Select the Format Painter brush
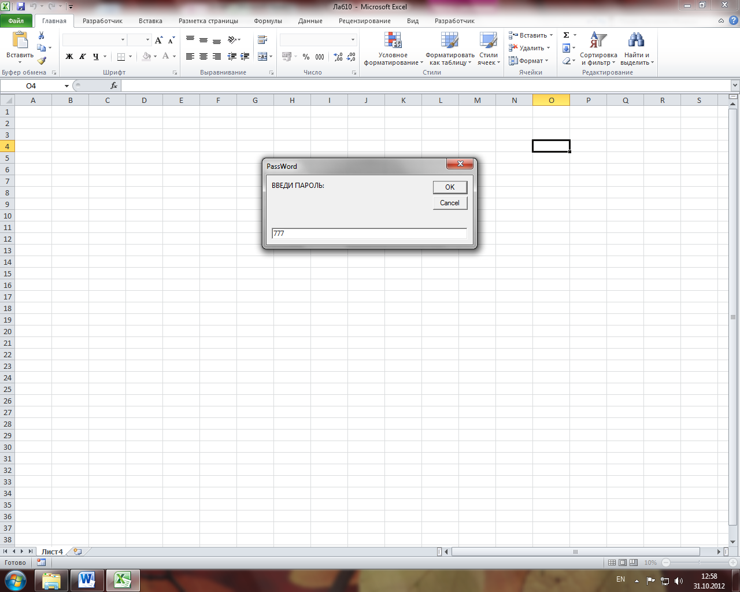The image size is (740, 592). pos(42,60)
